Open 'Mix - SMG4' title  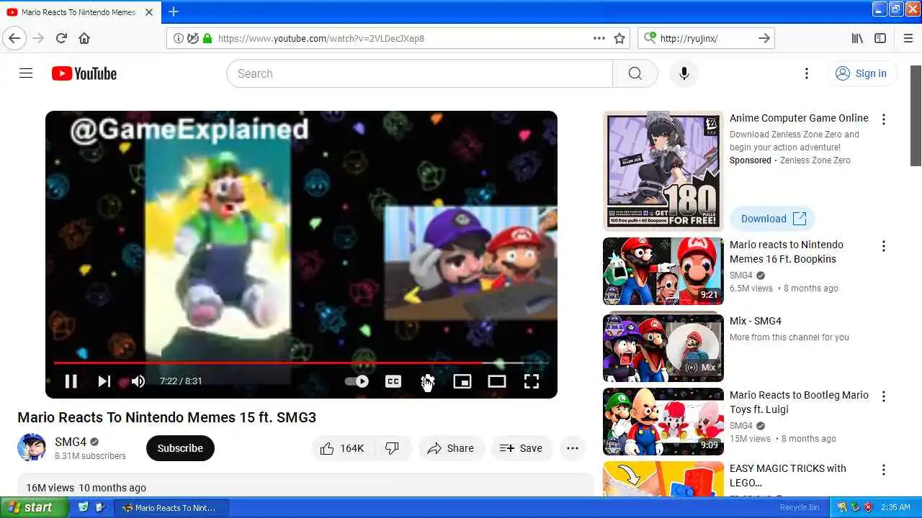point(756,321)
